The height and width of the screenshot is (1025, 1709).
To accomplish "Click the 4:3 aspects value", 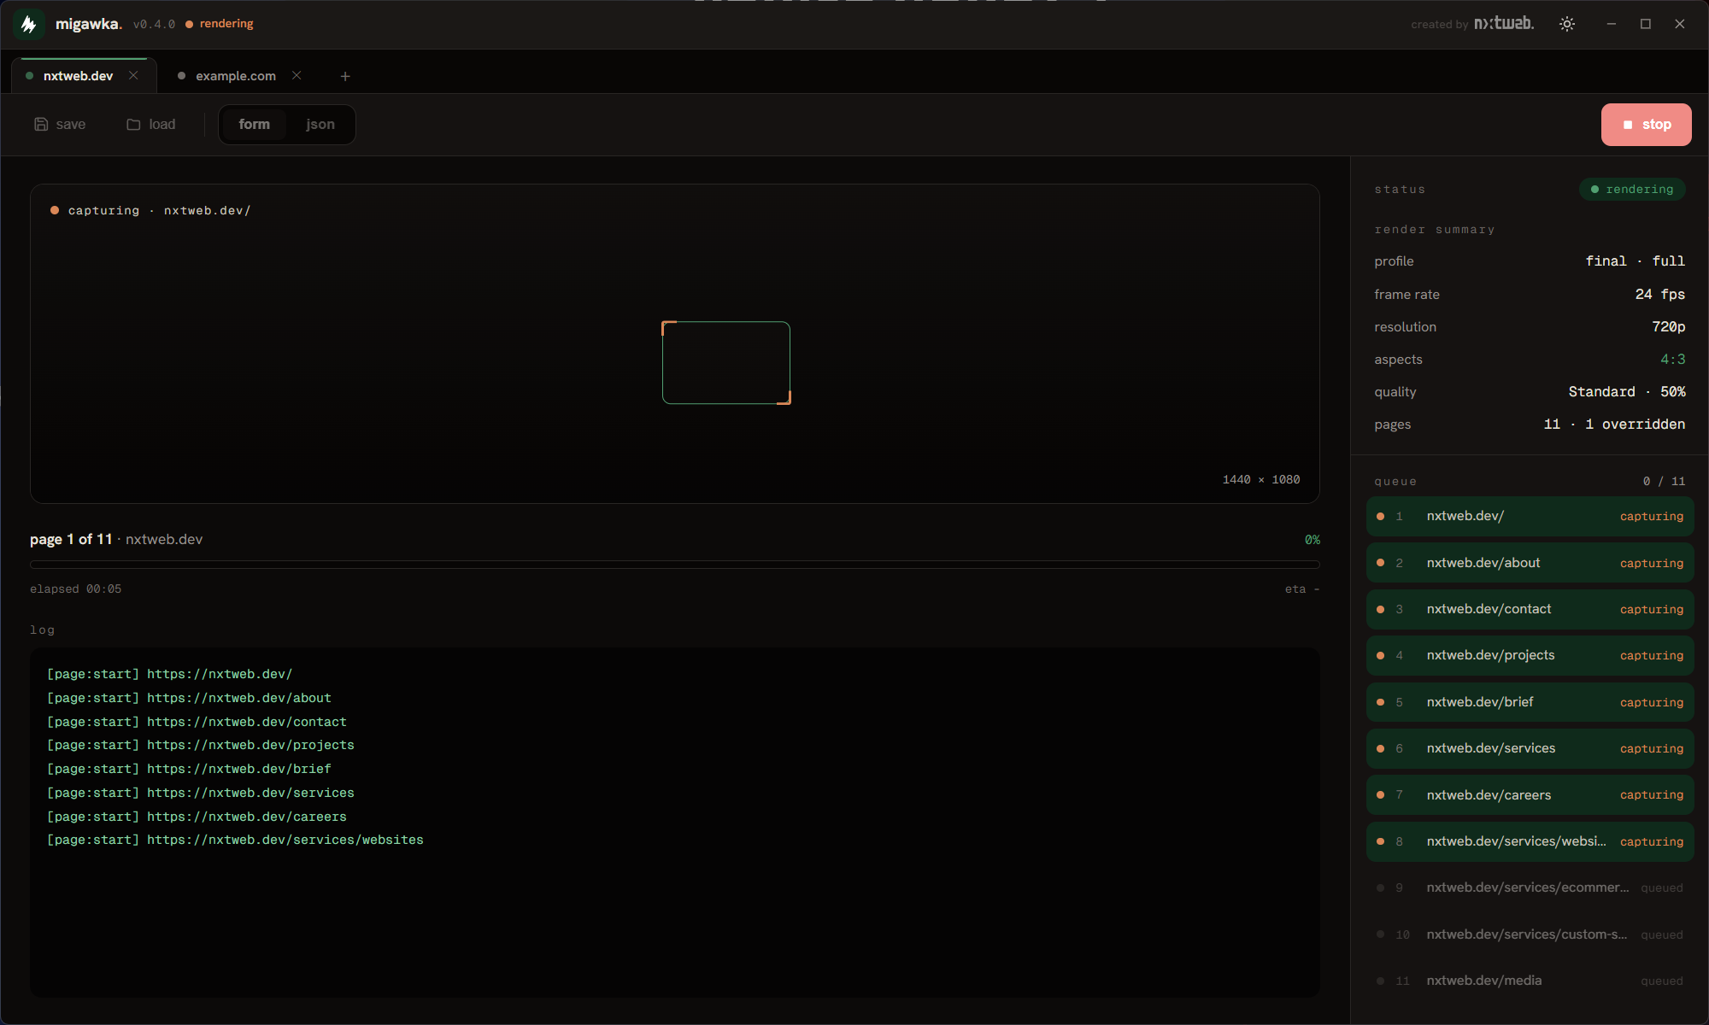I will pos(1672,360).
